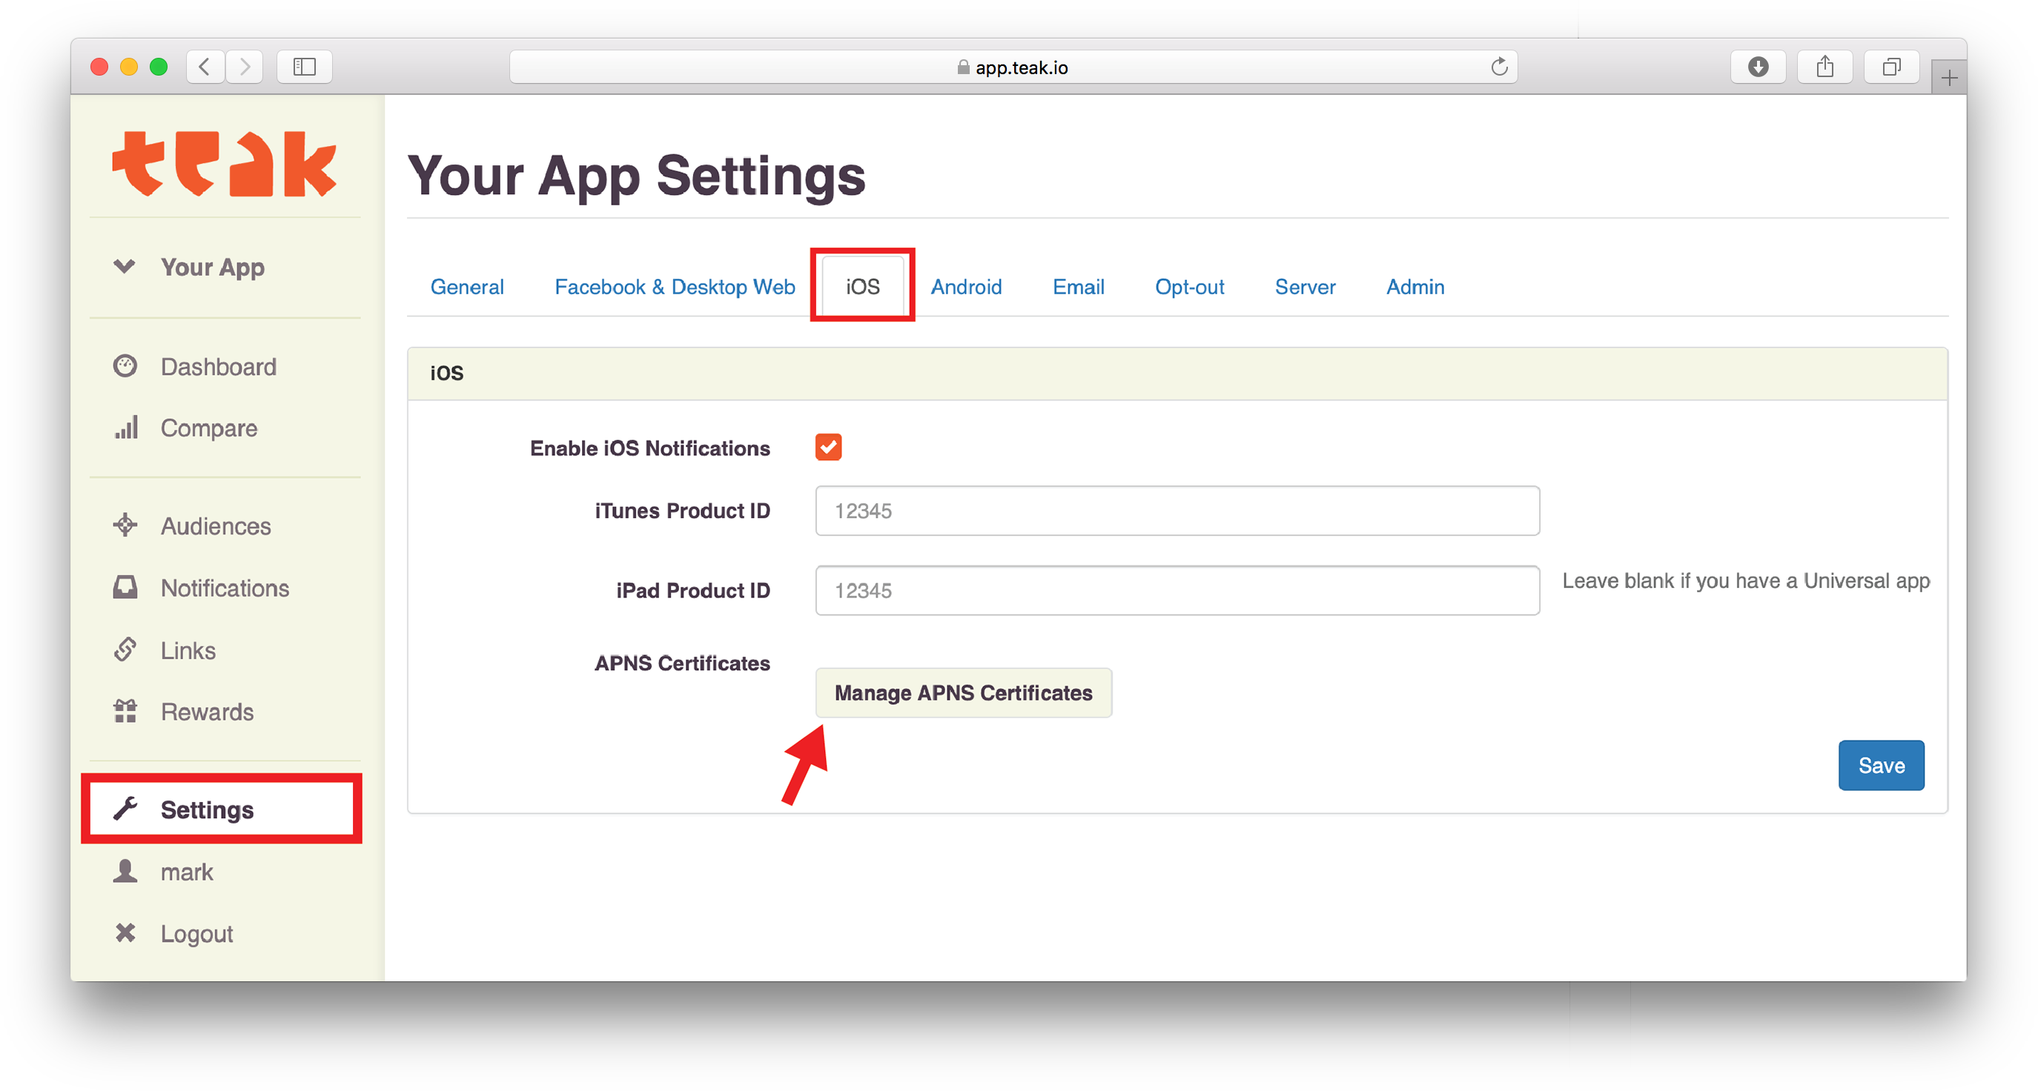The height and width of the screenshot is (1091, 2038).
Task: Select the iOS tab
Action: (862, 286)
